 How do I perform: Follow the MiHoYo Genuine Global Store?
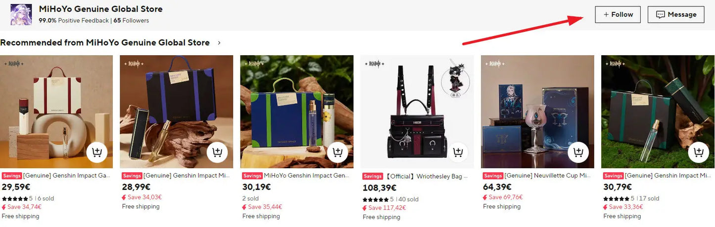[x=618, y=14]
